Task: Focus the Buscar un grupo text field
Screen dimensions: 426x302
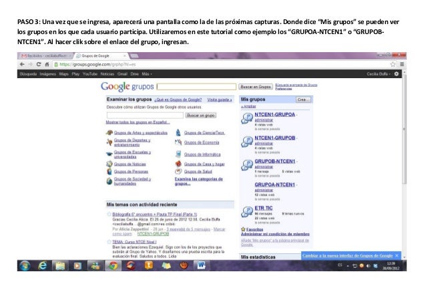Action: coord(145,116)
